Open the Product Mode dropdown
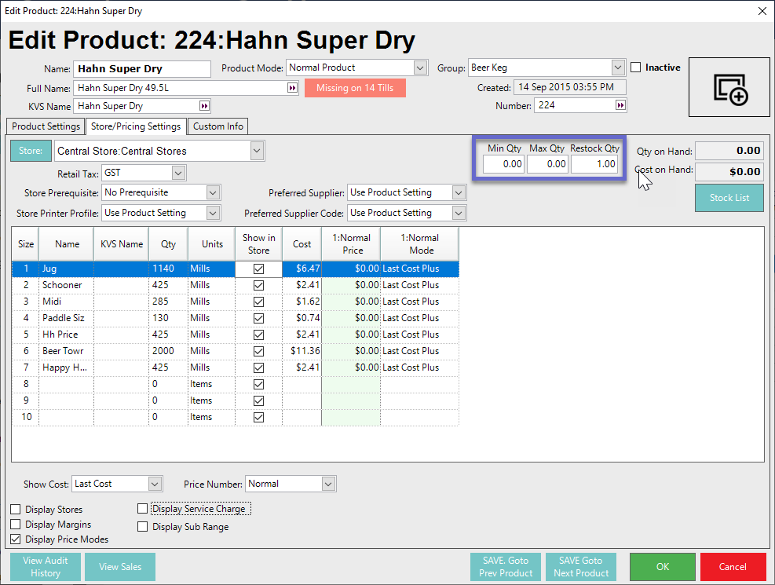 coord(421,68)
